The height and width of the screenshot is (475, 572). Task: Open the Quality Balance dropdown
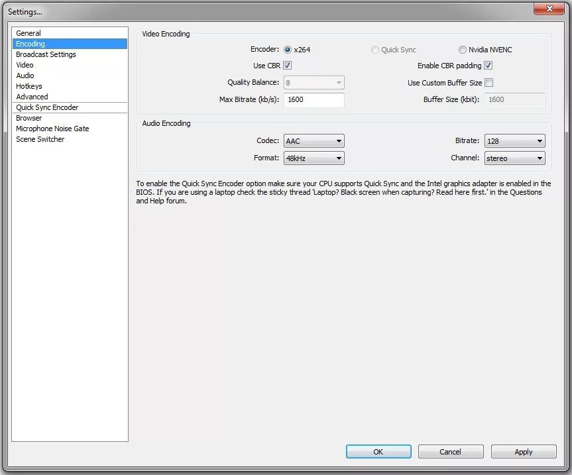coord(314,83)
